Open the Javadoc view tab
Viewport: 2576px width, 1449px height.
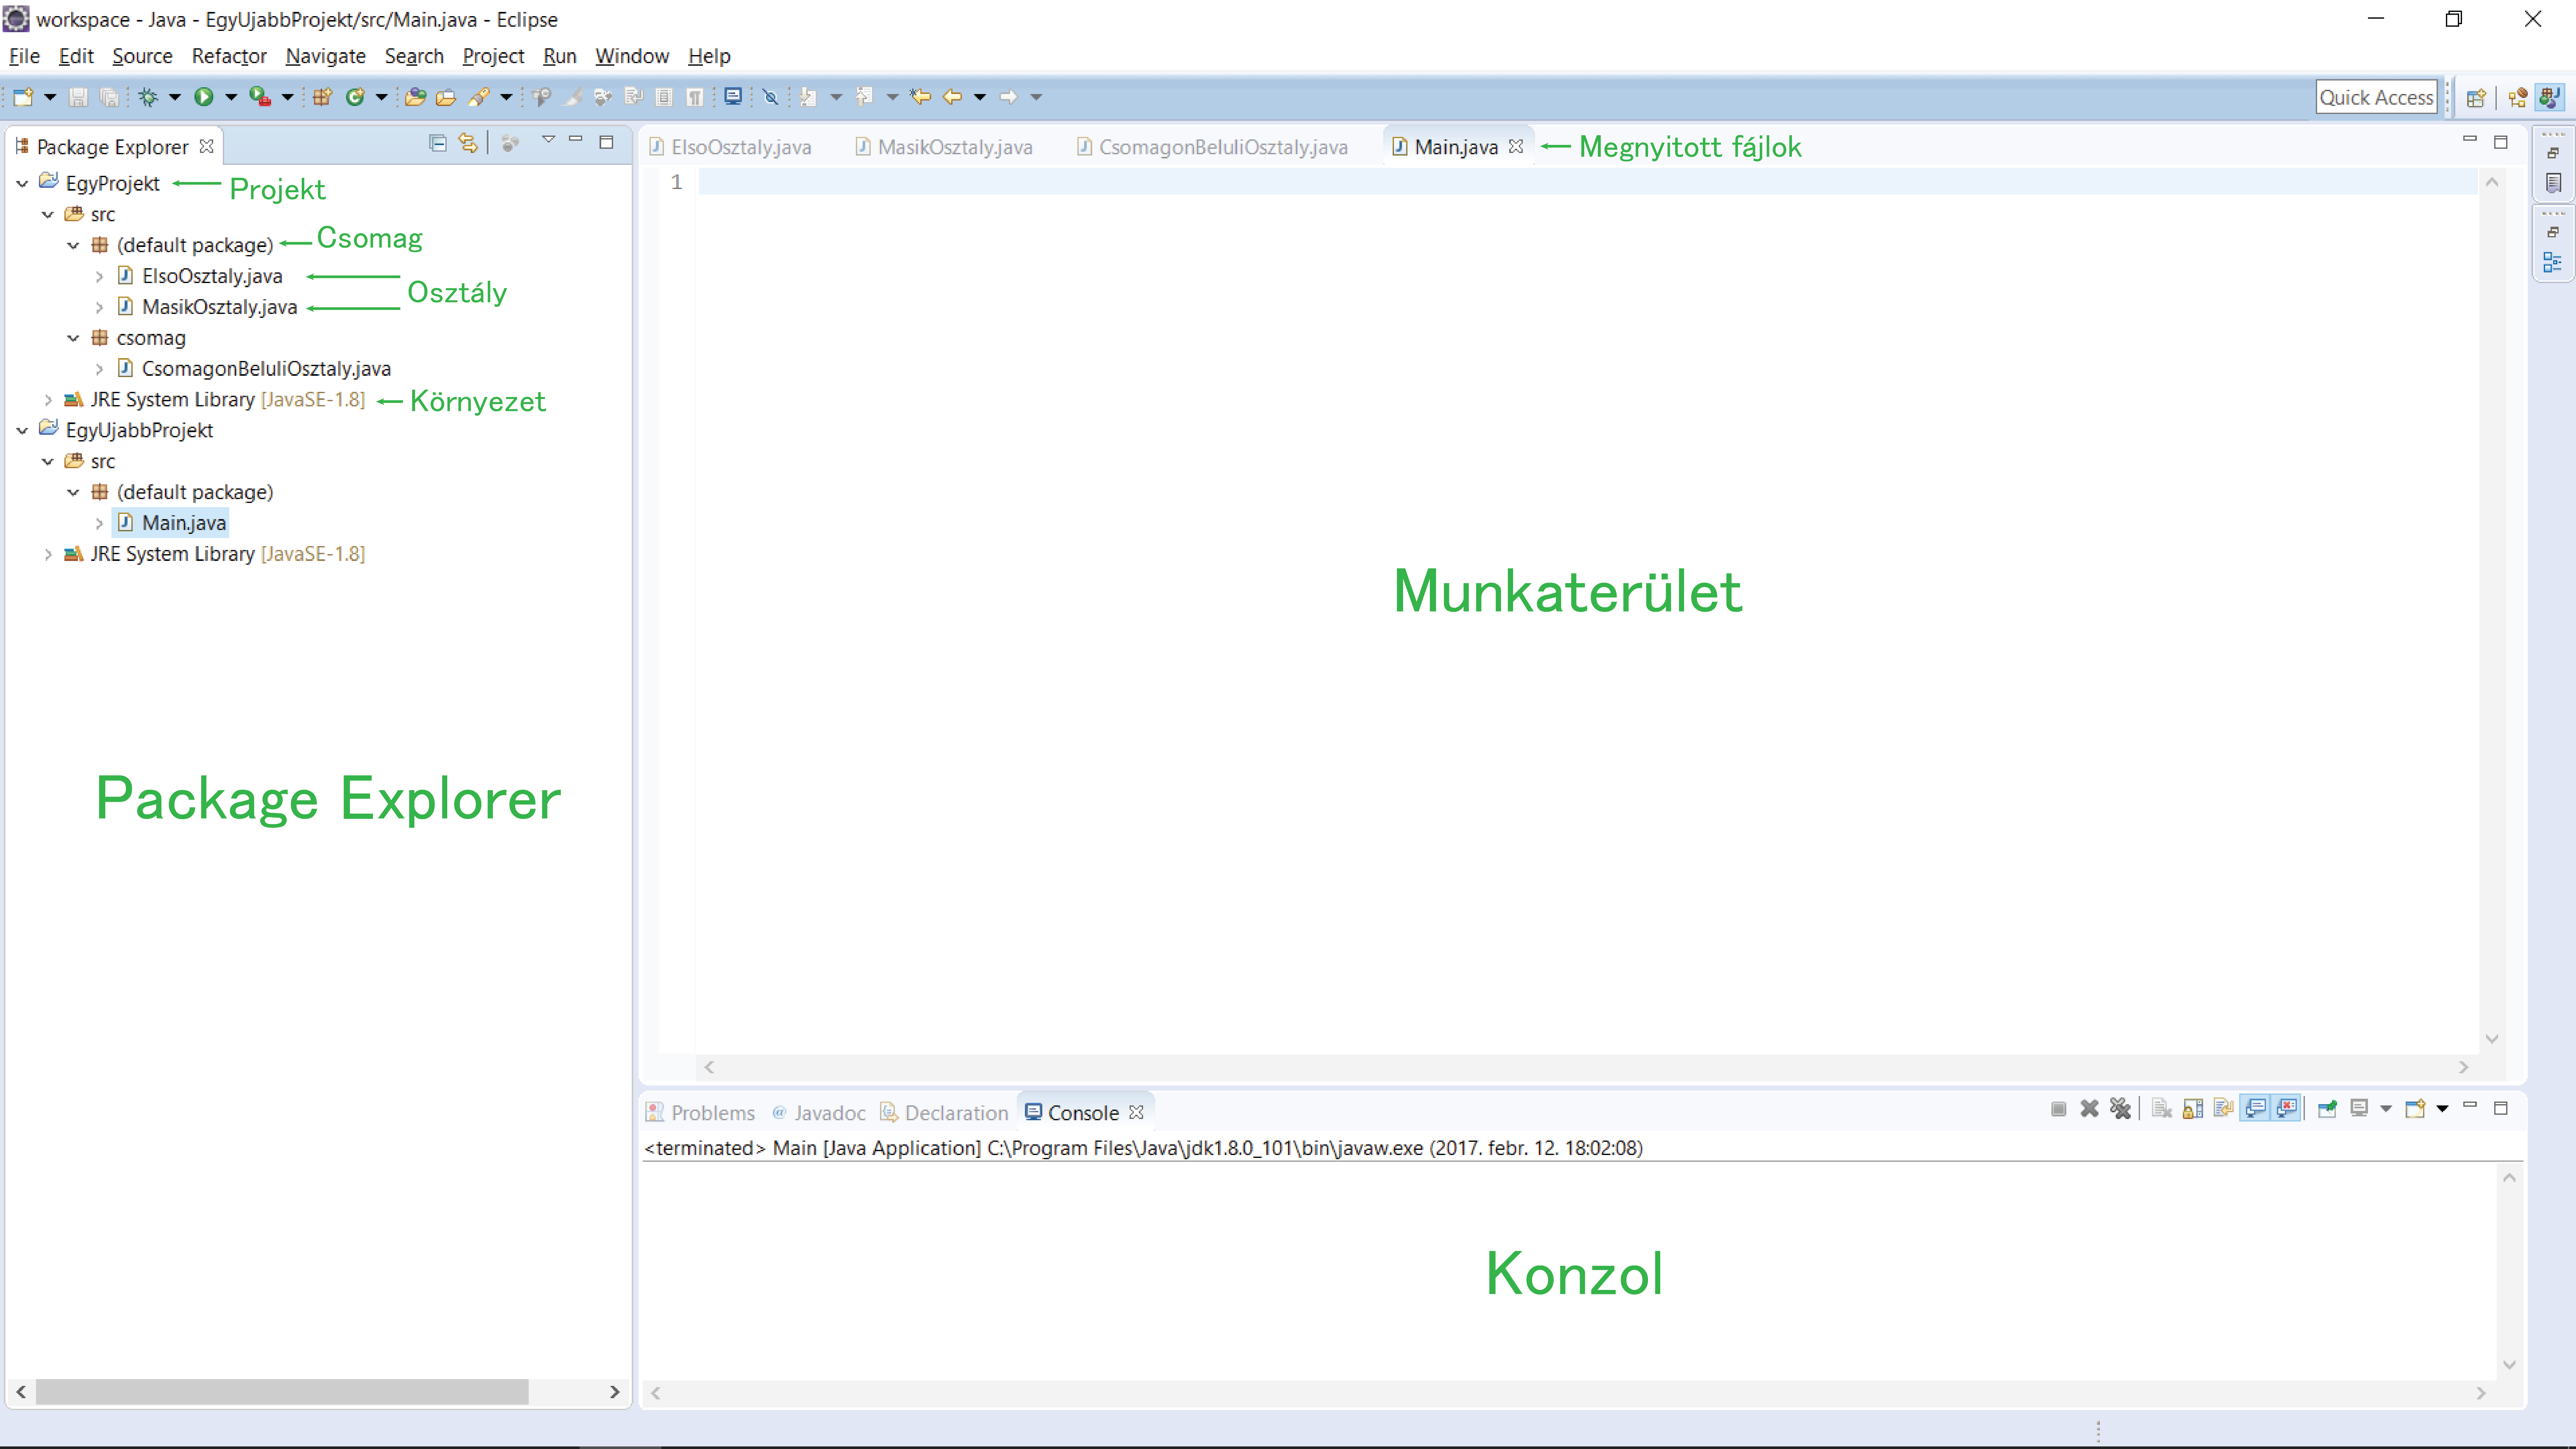819,1113
